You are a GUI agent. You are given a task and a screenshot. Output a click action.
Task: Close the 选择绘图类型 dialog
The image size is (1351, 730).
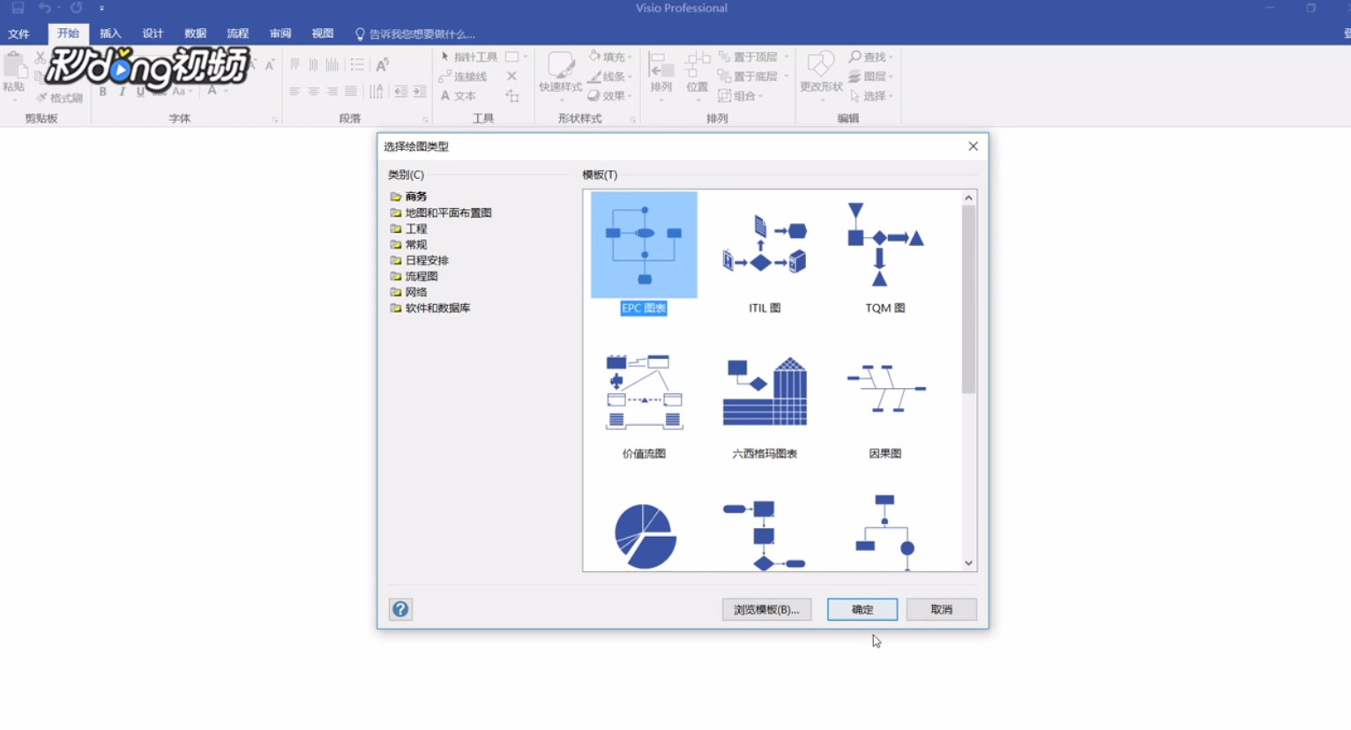tap(973, 146)
